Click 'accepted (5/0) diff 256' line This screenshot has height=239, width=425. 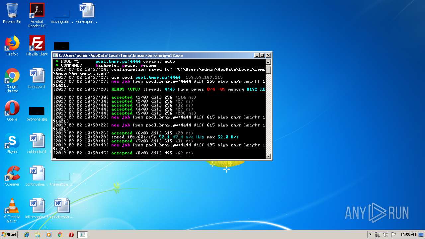point(125,113)
